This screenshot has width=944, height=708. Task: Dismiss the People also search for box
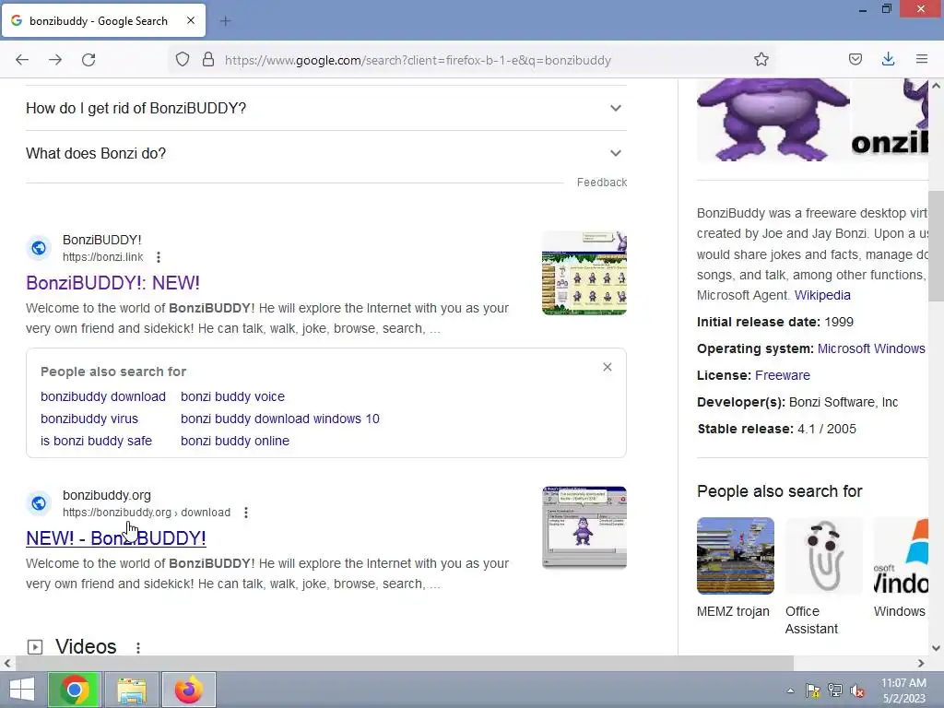pos(608,367)
